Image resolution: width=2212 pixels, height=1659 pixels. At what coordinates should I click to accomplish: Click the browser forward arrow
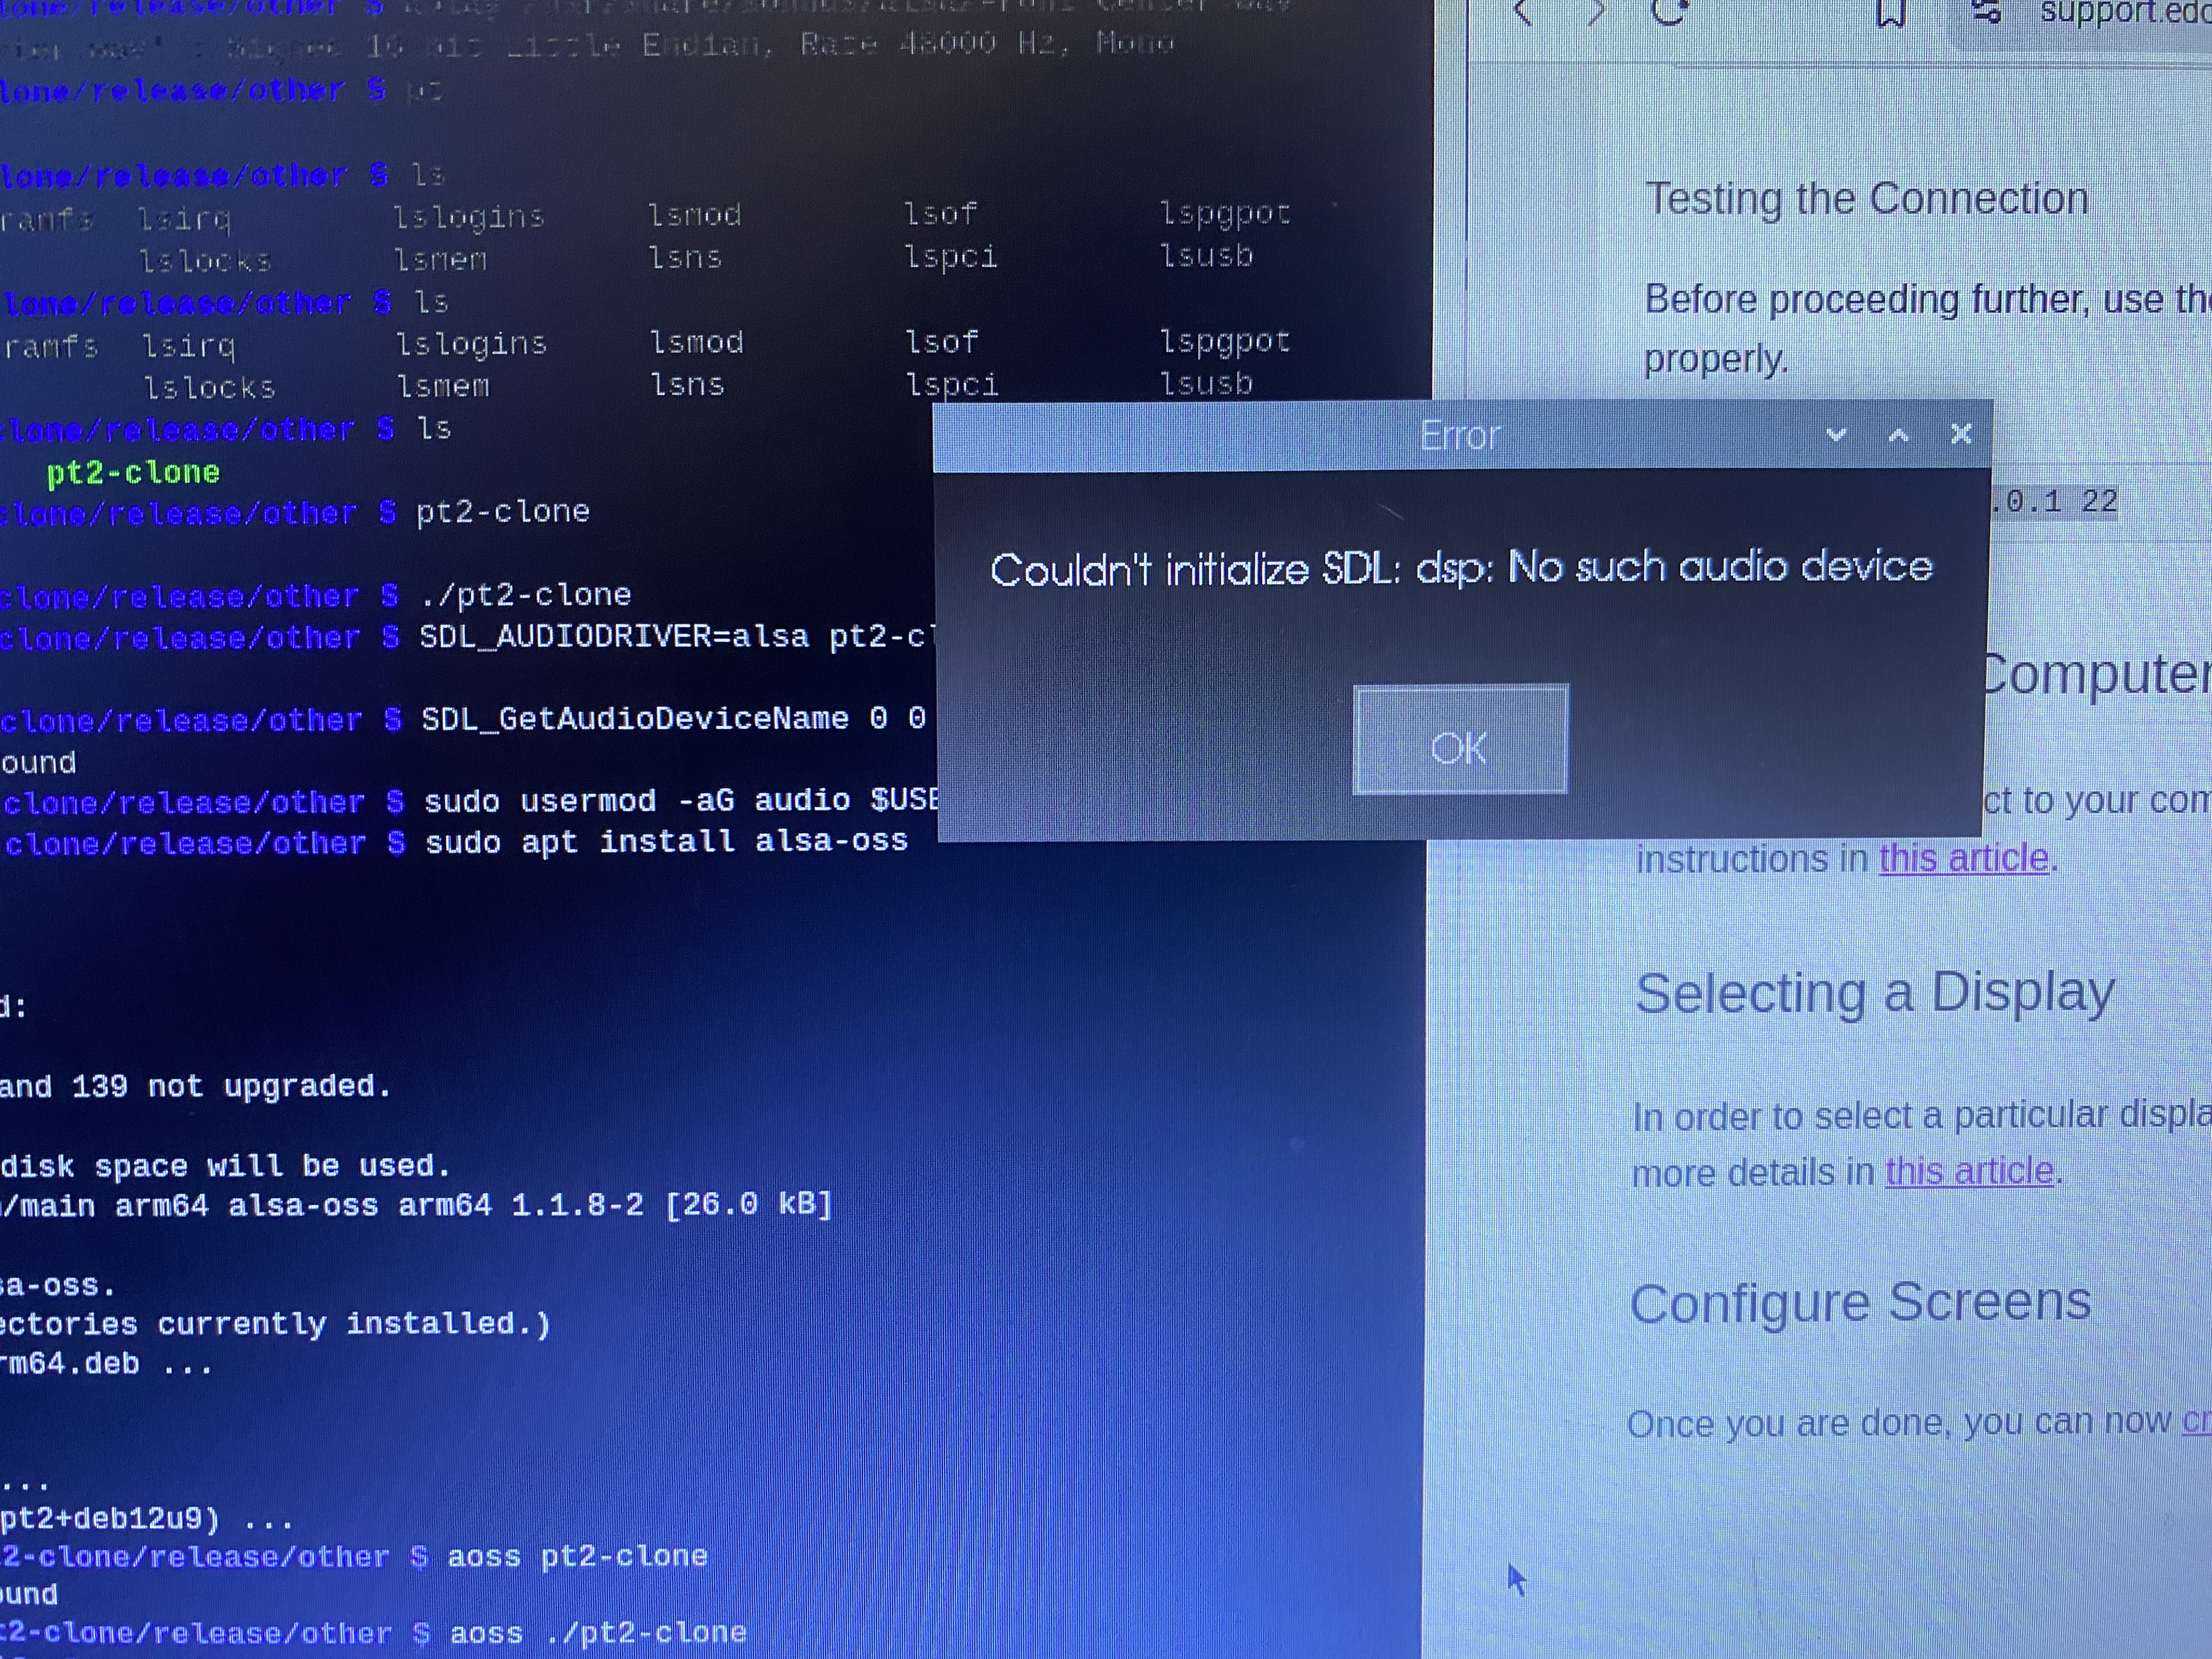[x=1596, y=12]
